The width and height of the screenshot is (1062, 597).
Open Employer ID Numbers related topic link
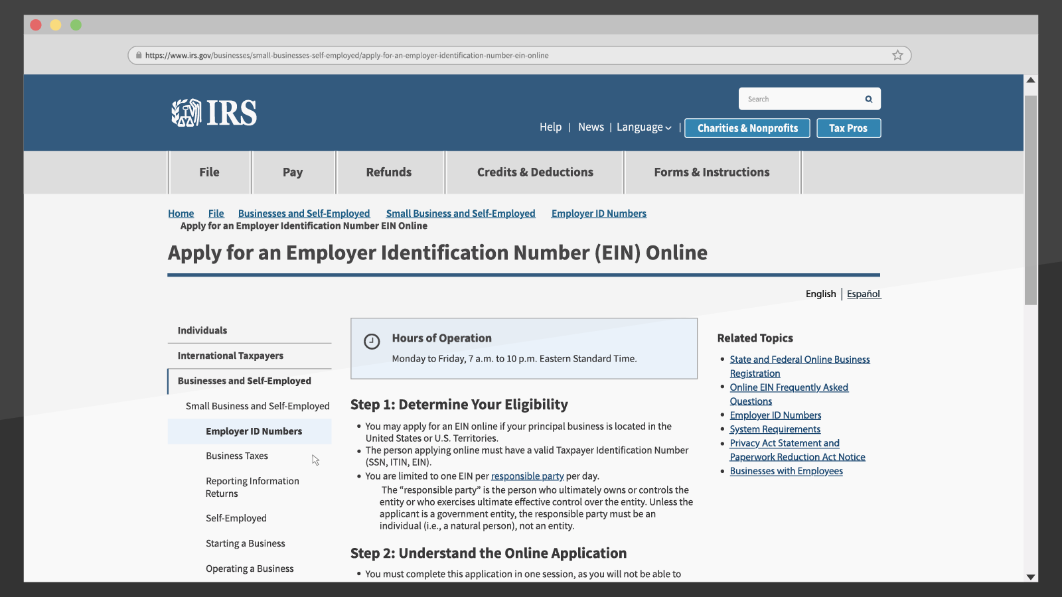click(x=775, y=415)
